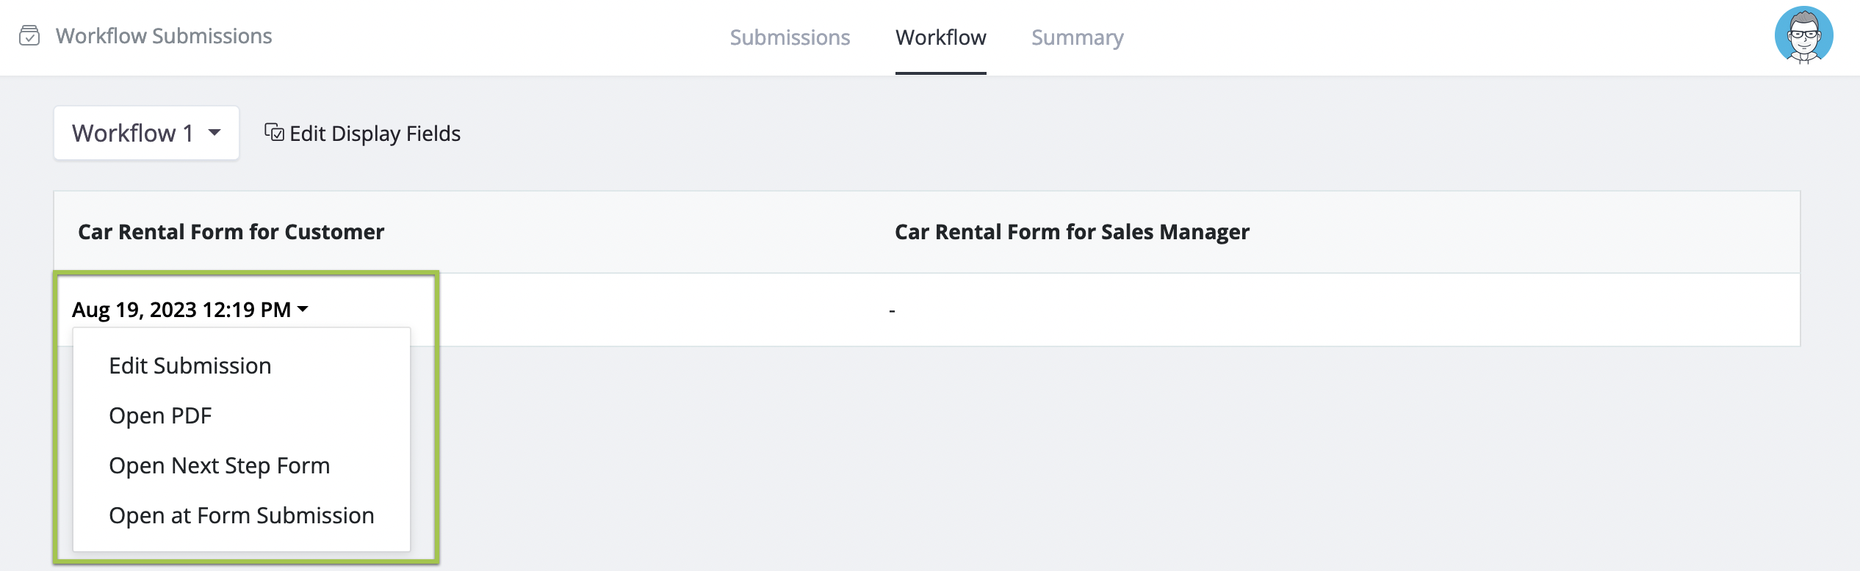Viewport: 1860px width, 571px height.
Task: Click the caret beside Aug 19 date
Action: tap(303, 310)
